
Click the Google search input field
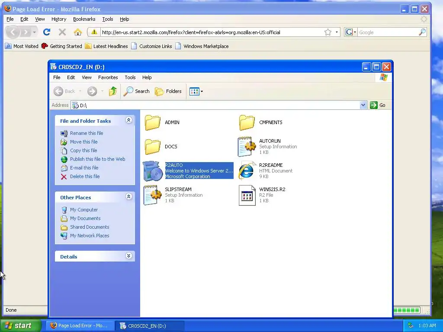(x=388, y=32)
